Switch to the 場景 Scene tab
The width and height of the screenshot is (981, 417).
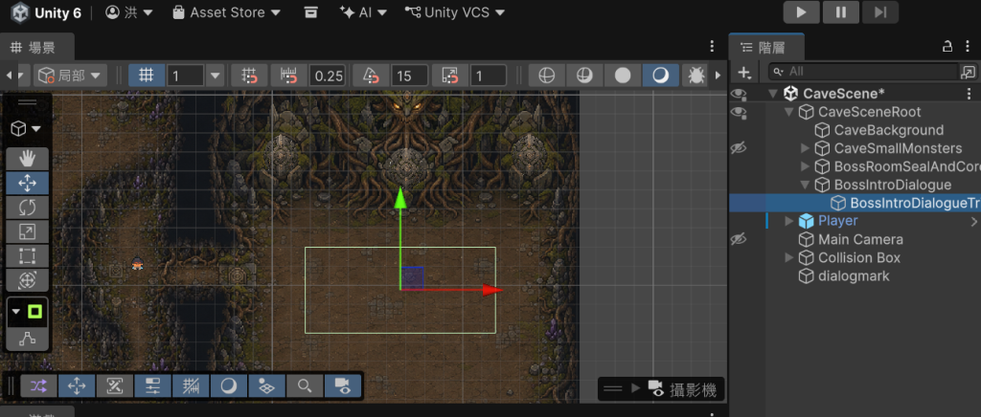[x=37, y=48]
